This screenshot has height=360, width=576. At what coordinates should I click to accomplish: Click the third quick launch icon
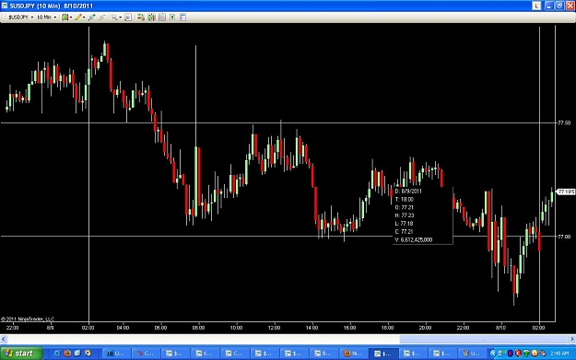click(77, 353)
